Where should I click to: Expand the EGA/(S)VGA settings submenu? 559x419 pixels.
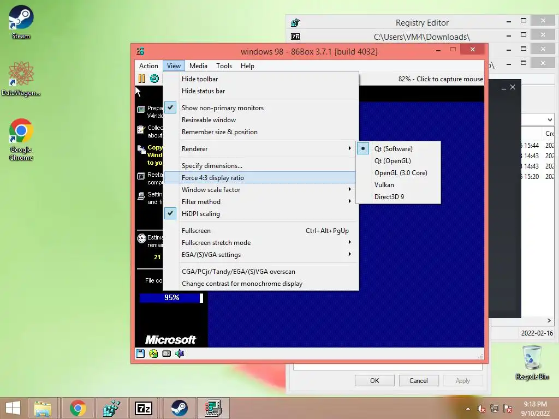pos(261,255)
